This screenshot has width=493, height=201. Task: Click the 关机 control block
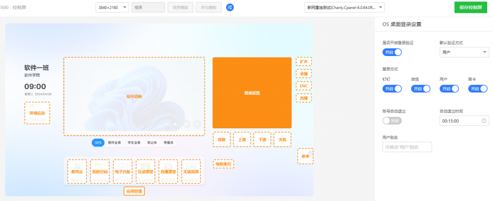click(x=282, y=140)
